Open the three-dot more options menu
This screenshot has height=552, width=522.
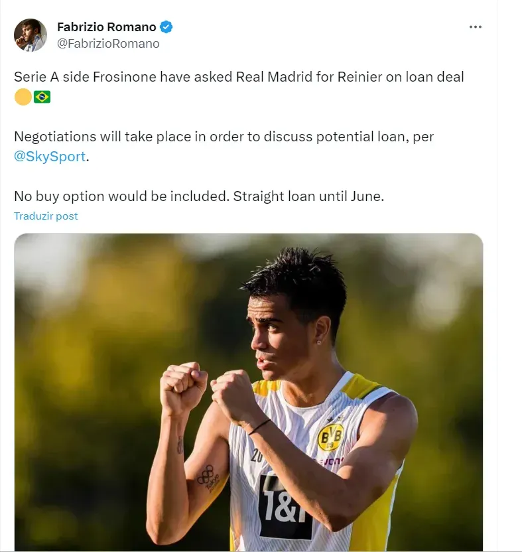pos(475,27)
